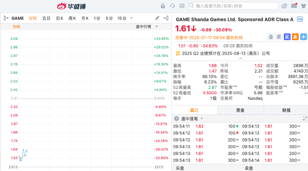Open the layout grid icon

[x=182, y=6]
